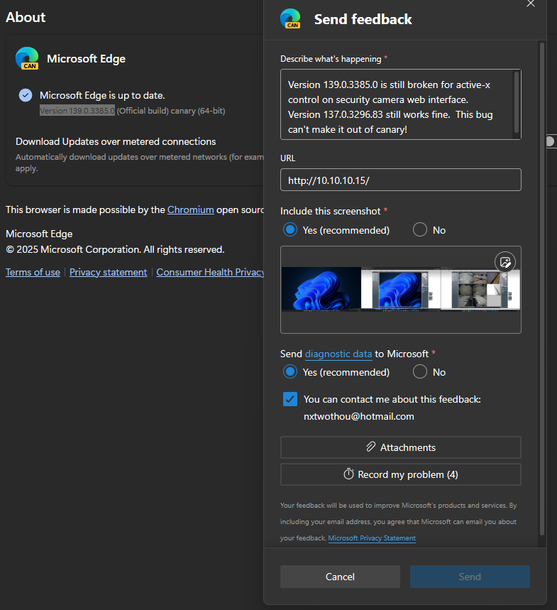Edit the screenshot using the image edit icon
557x610 pixels.
pyautogui.click(x=505, y=262)
